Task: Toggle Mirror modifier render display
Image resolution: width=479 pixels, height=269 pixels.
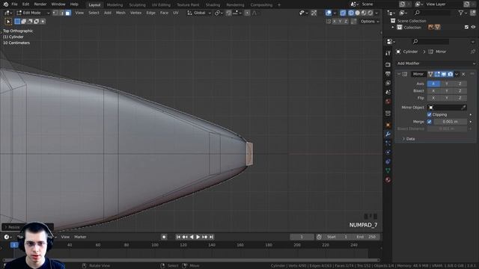Action: [451, 74]
